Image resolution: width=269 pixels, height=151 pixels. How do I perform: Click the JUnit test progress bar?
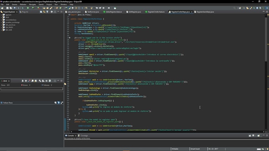click(x=32, y=89)
